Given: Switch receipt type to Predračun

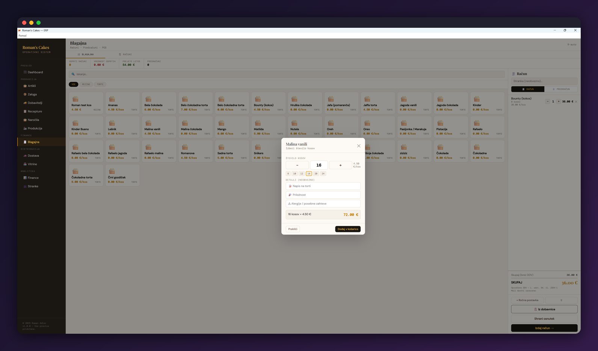Looking at the screenshot, I should point(561,89).
